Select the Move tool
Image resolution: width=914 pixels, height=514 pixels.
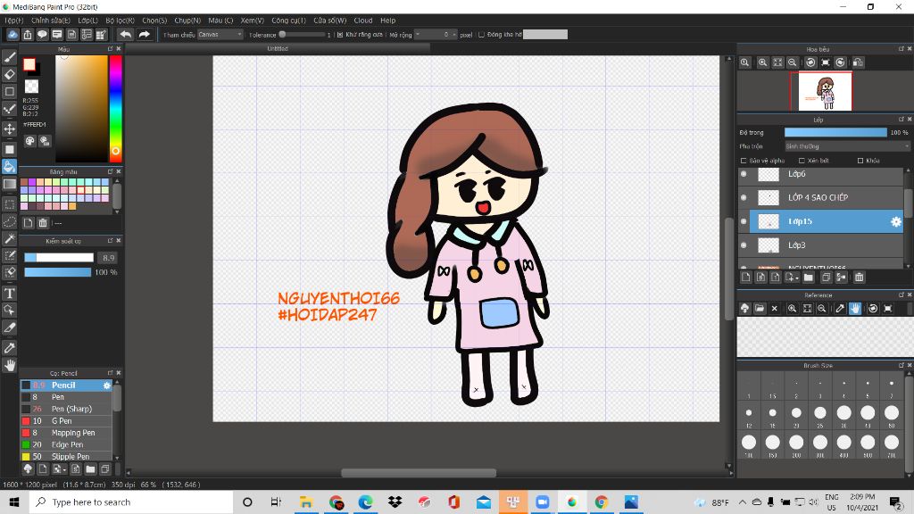pos(9,128)
